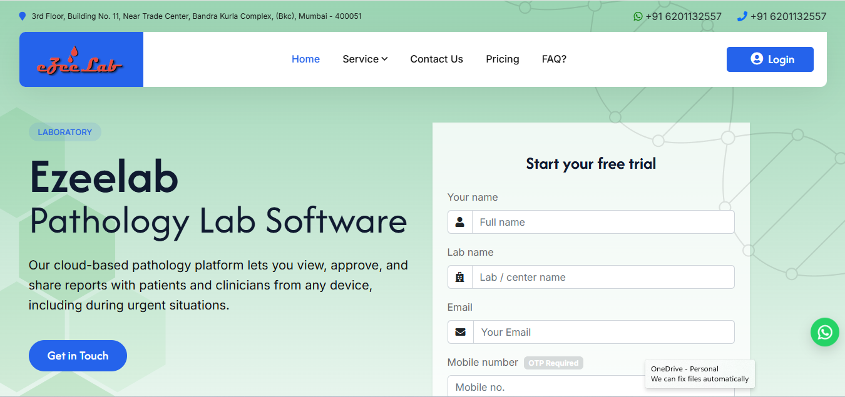Click the OTP Required badge
Screen dimensions: 845x397
553,363
